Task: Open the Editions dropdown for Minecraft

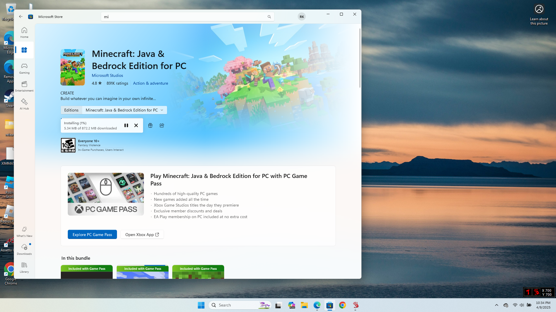Action: point(125,110)
